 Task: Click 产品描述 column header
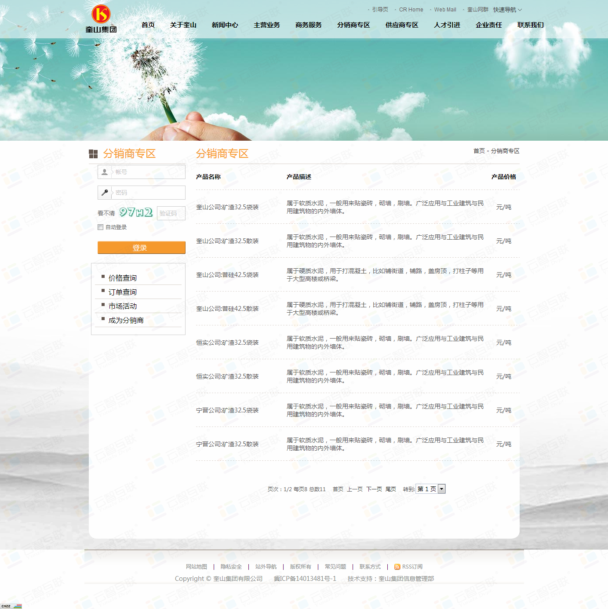(x=299, y=177)
